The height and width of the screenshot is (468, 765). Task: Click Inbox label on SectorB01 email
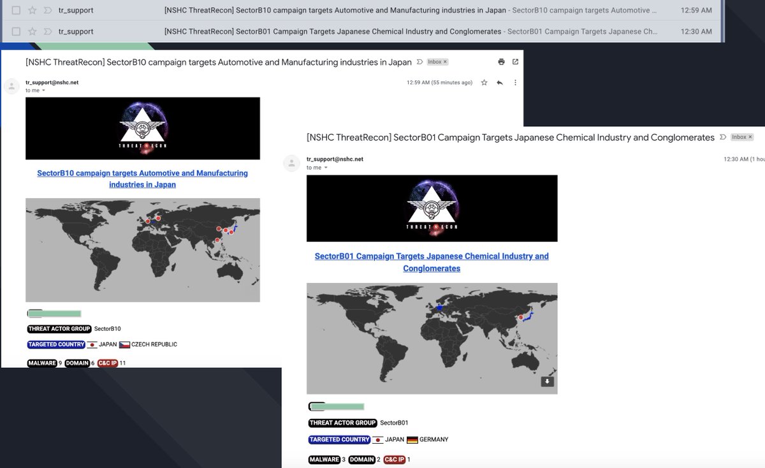click(739, 137)
